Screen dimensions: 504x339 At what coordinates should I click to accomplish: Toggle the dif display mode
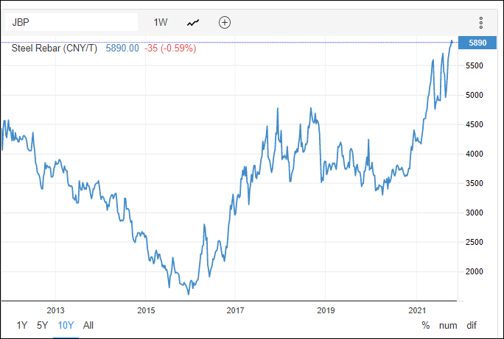[x=472, y=325]
